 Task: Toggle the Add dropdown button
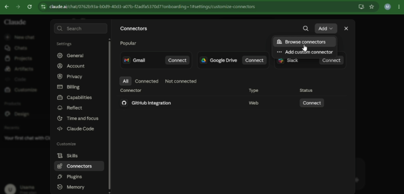pyautogui.click(x=325, y=28)
